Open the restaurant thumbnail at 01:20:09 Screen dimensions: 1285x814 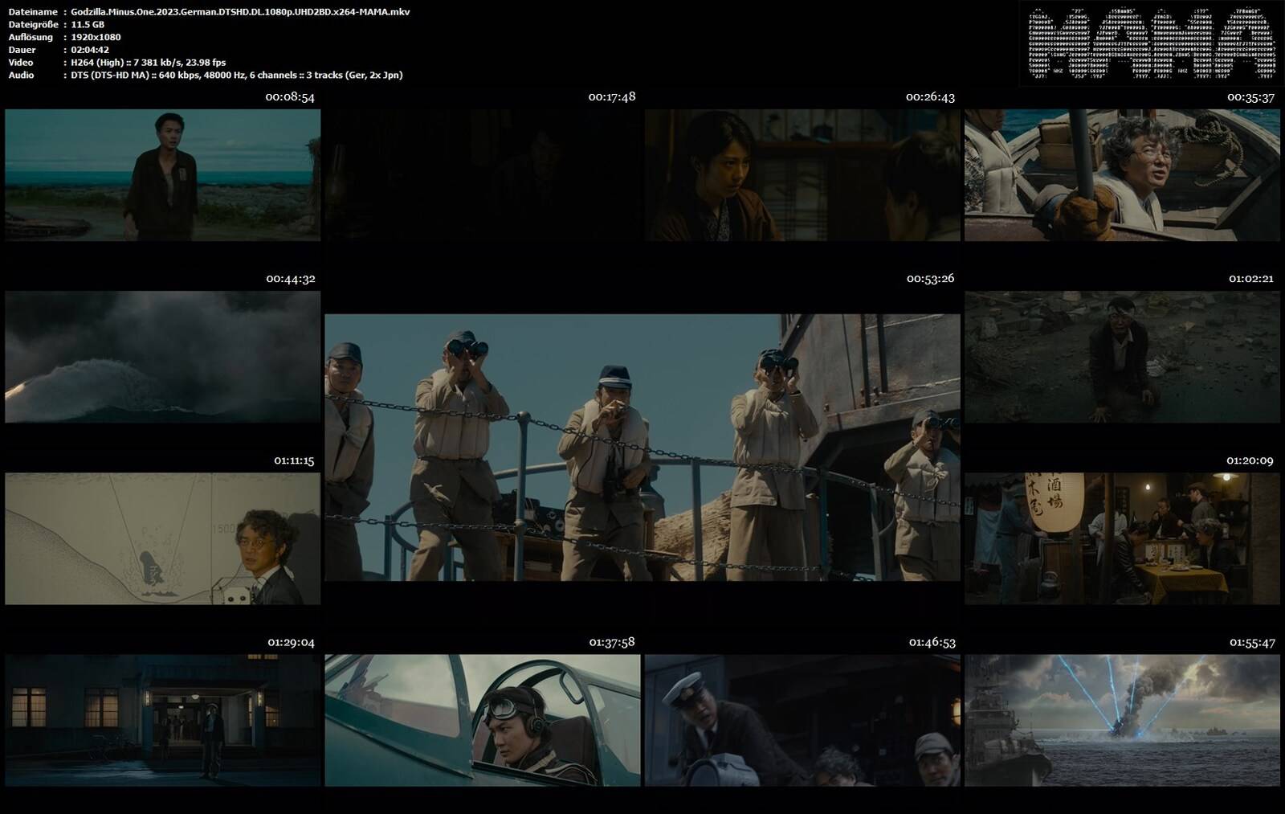[x=1122, y=538]
